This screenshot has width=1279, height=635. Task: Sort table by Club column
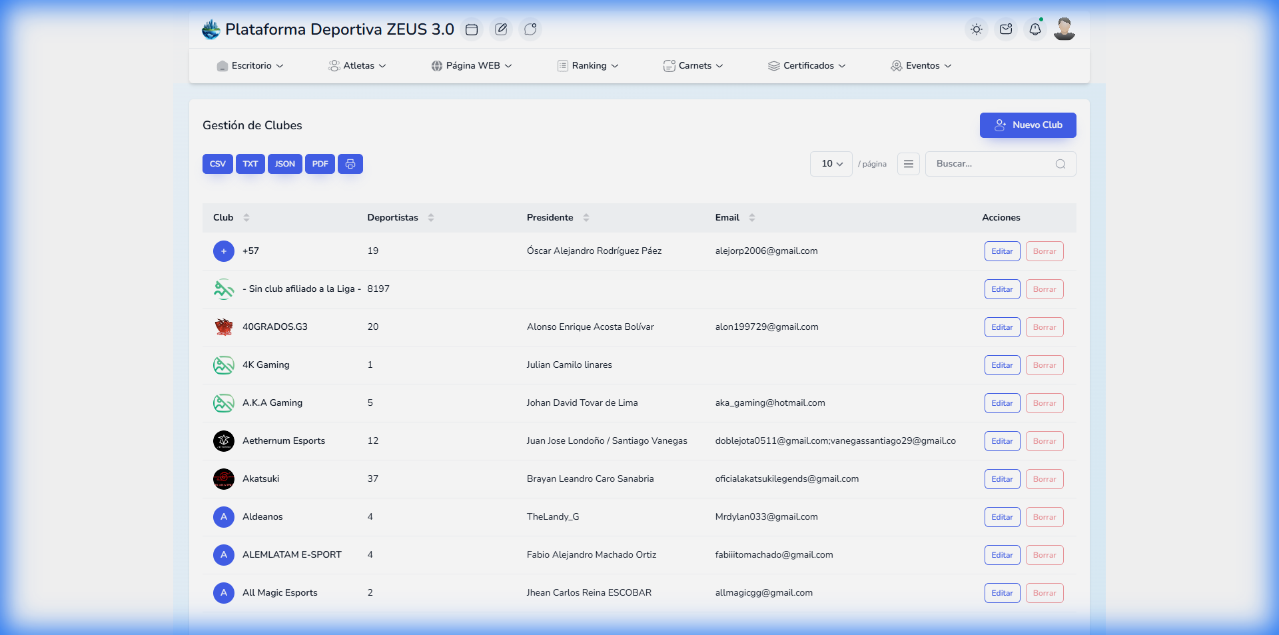[246, 218]
